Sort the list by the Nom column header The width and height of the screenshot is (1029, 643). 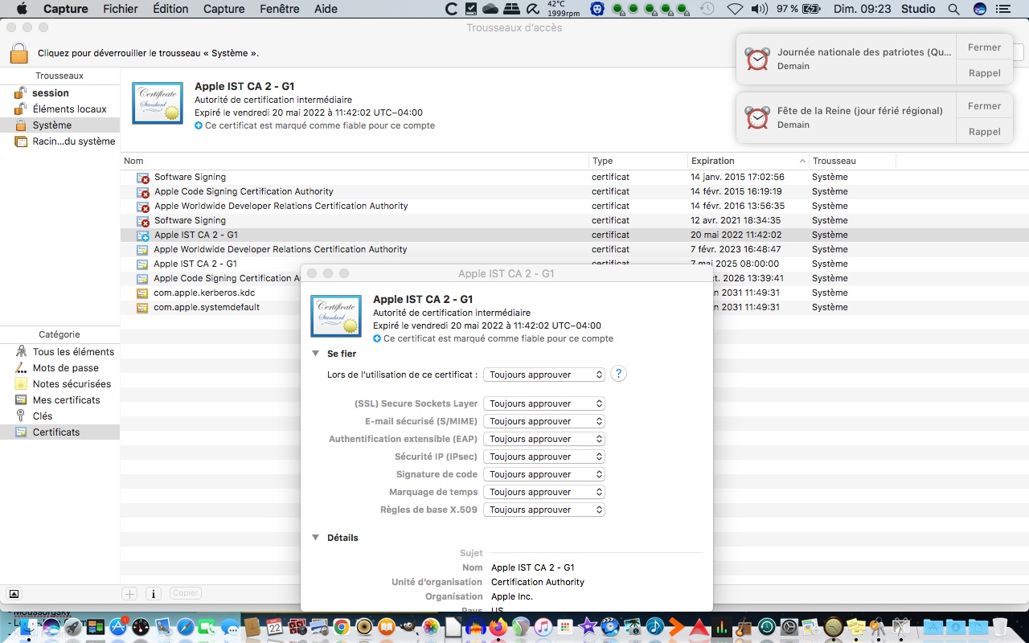(x=355, y=161)
